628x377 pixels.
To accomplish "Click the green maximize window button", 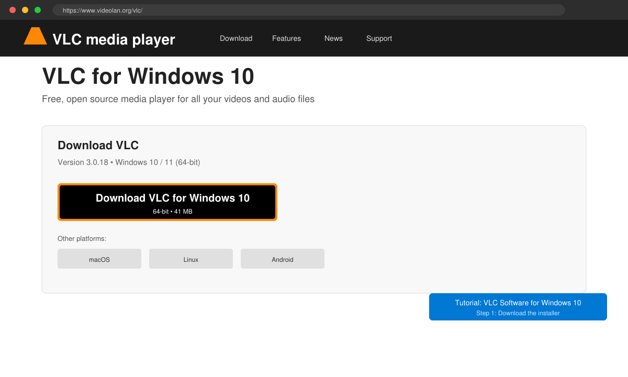I will coord(38,10).
